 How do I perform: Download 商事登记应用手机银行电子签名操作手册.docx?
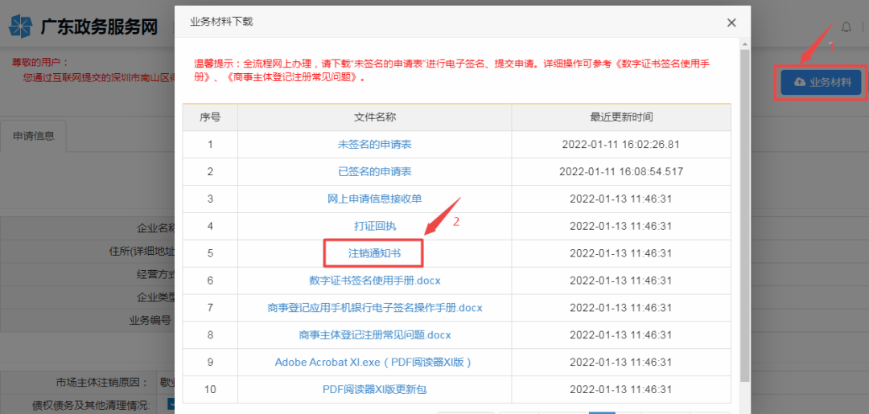pos(375,307)
